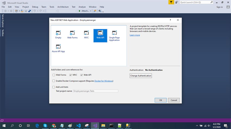Enable the Web Forms checkbox
Image resolution: width=231 pixels, height=129 pixels.
tap(54, 75)
